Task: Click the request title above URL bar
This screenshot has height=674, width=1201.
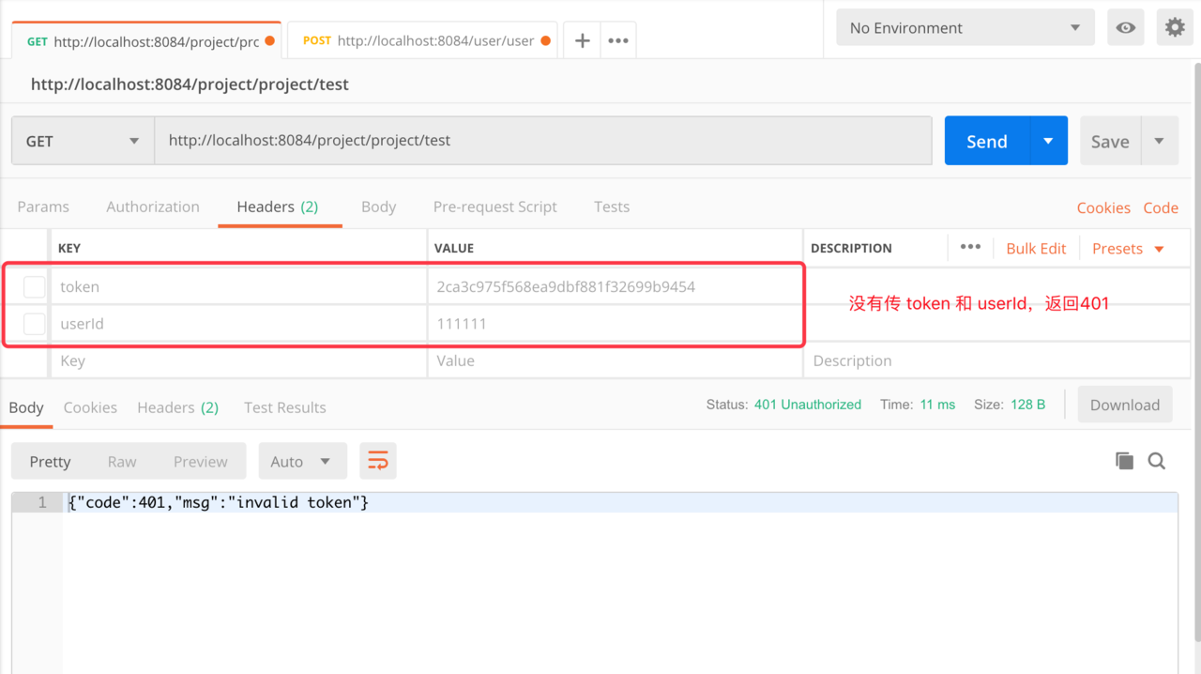Action: pyautogui.click(x=190, y=84)
